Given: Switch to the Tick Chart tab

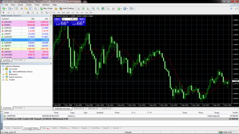Looking at the screenshot, I should point(18,60).
